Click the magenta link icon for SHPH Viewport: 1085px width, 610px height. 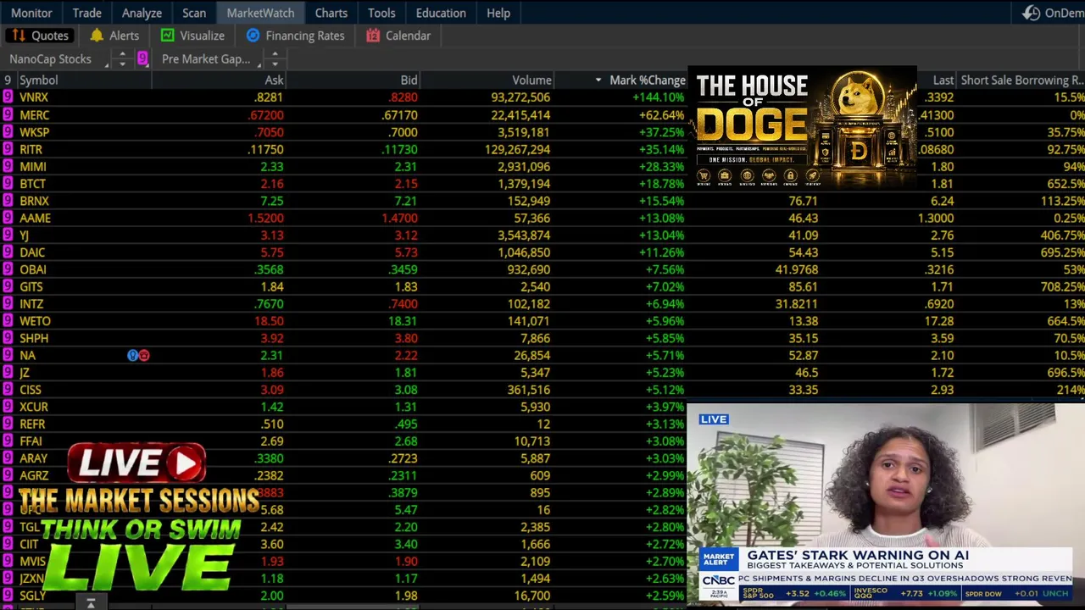[8, 338]
